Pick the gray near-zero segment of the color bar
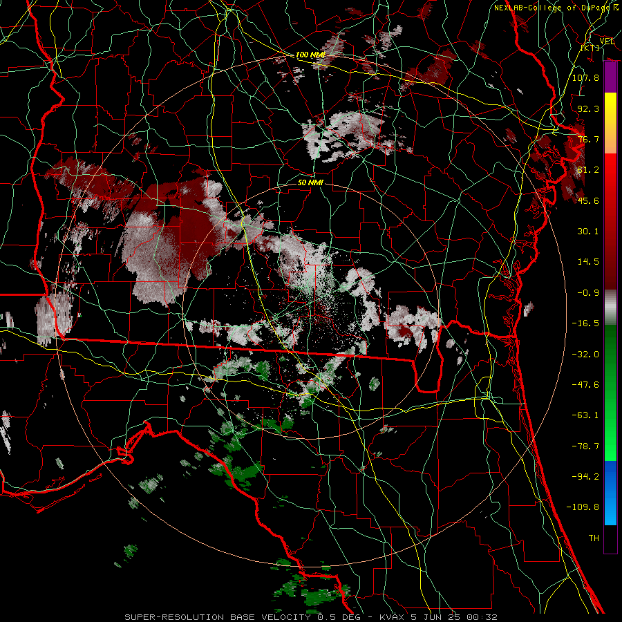 click(x=610, y=308)
